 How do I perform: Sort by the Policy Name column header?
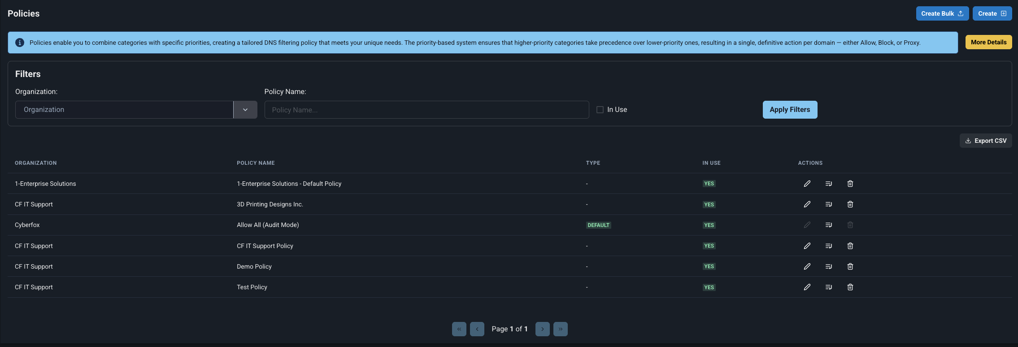[x=256, y=163]
